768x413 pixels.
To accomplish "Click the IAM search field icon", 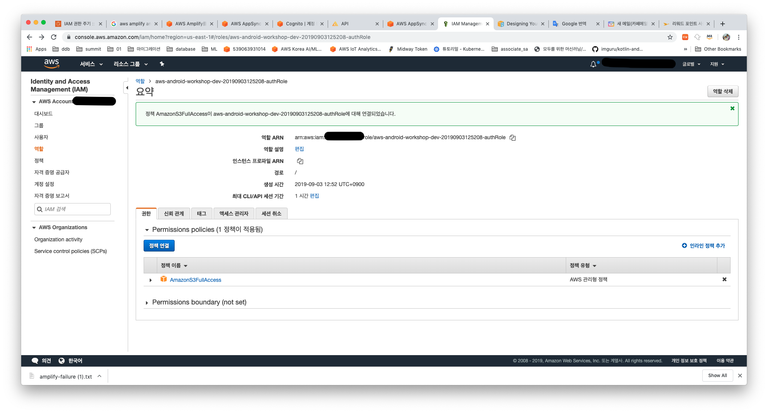I will pyautogui.click(x=39, y=209).
